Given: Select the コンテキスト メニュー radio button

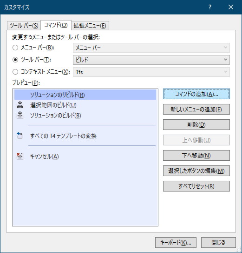Looking at the screenshot, I should pos(15,72).
